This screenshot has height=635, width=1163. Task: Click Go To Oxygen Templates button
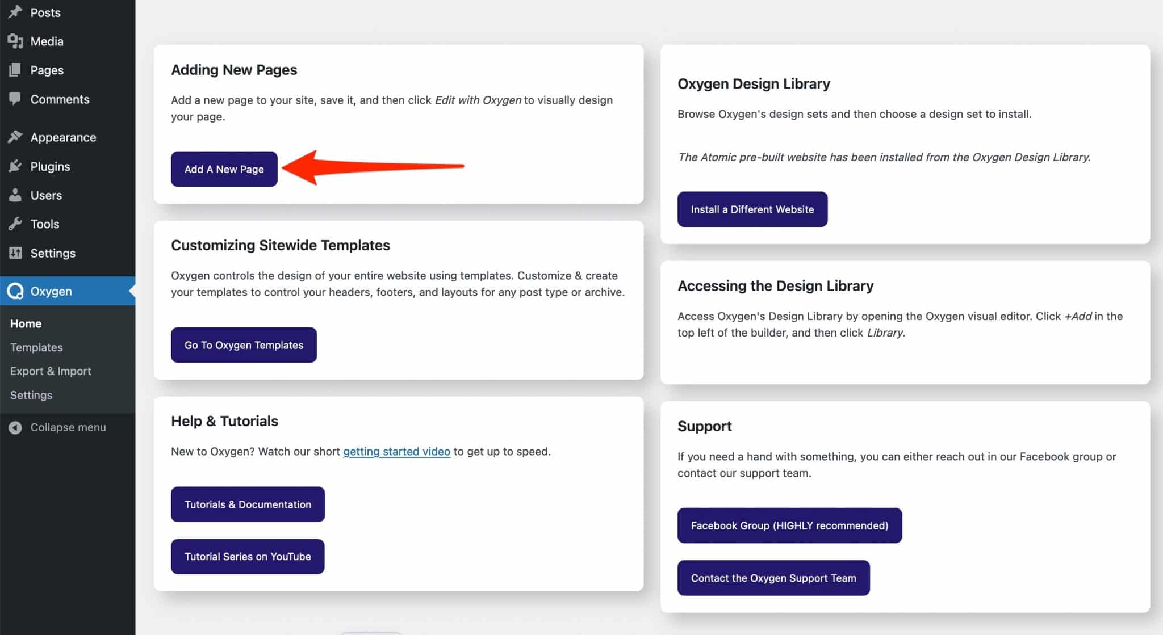(244, 344)
